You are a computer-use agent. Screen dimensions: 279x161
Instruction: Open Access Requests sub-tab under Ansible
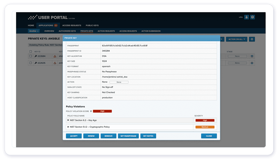point(128,31)
